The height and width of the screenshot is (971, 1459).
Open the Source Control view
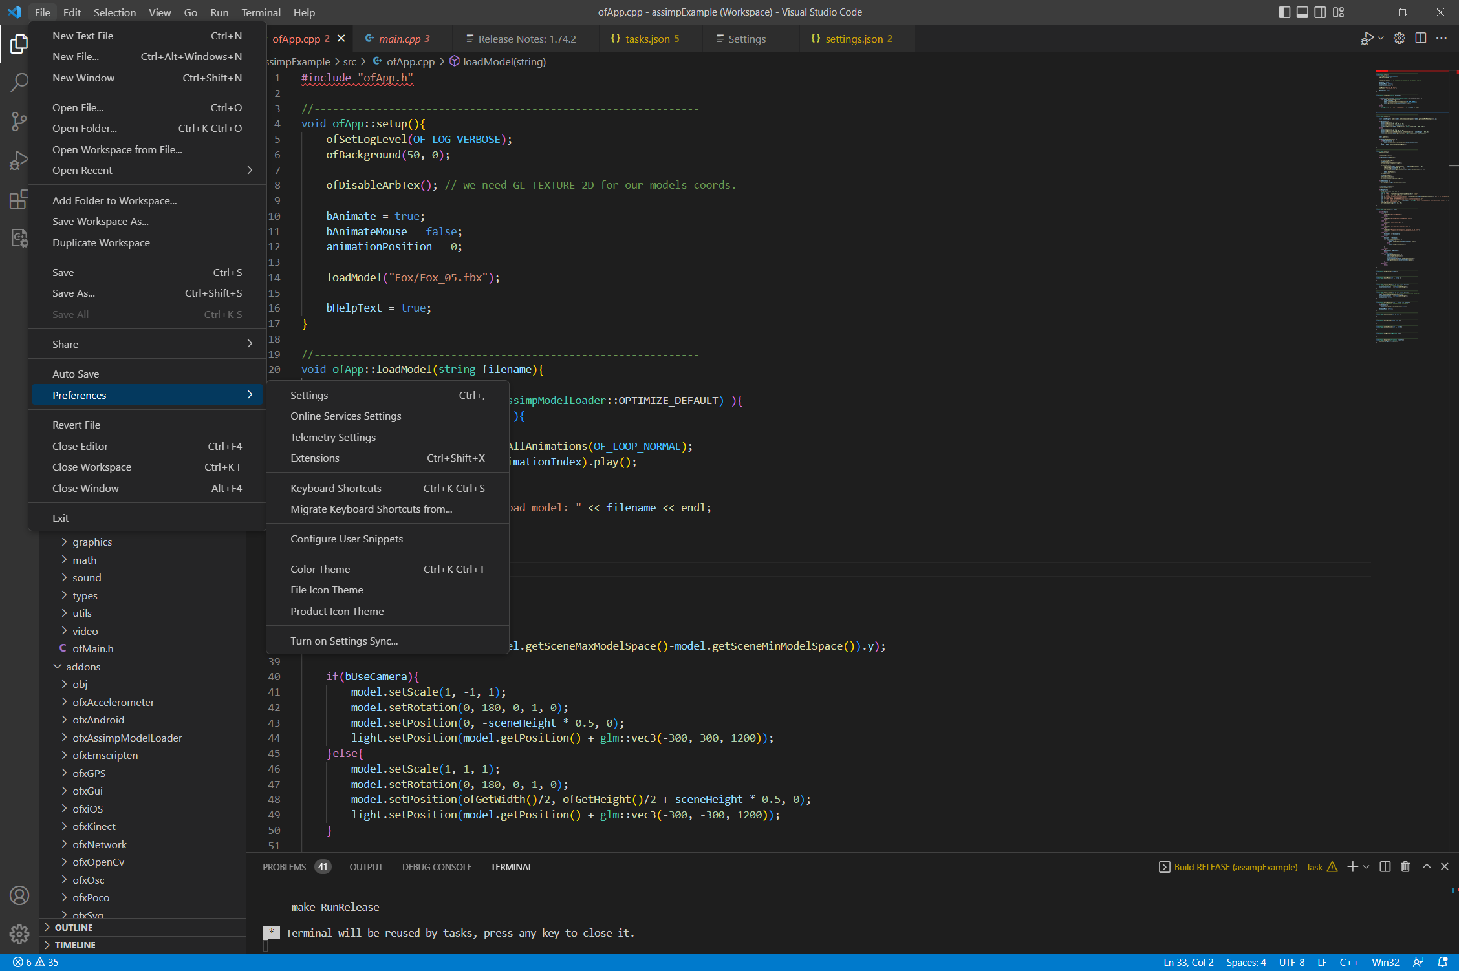click(19, 122)
